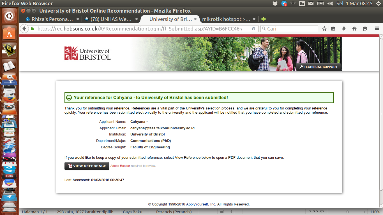Open a new tab with green plus

click(263, 19)
